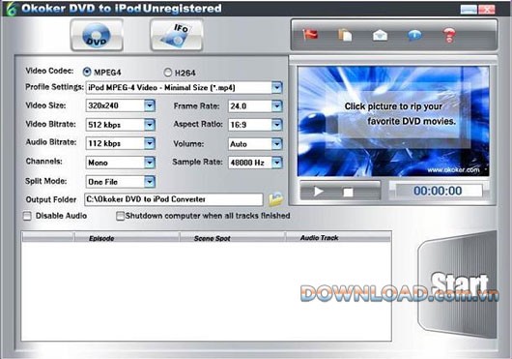Click the first blank column header in track list
This screenshot has width=512, height=359.
48,238
